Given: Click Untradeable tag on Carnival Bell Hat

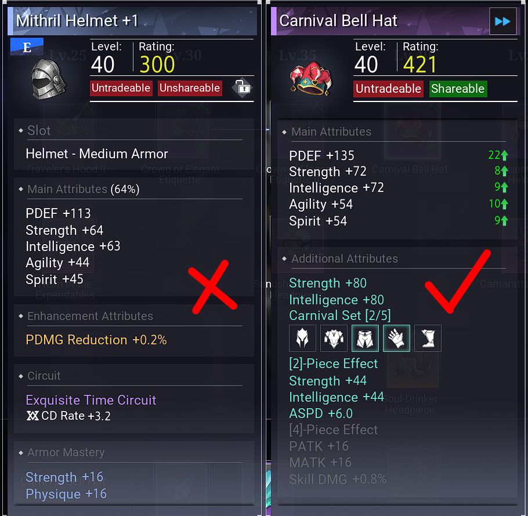Looking at the screenshot, I should (388, 89).
